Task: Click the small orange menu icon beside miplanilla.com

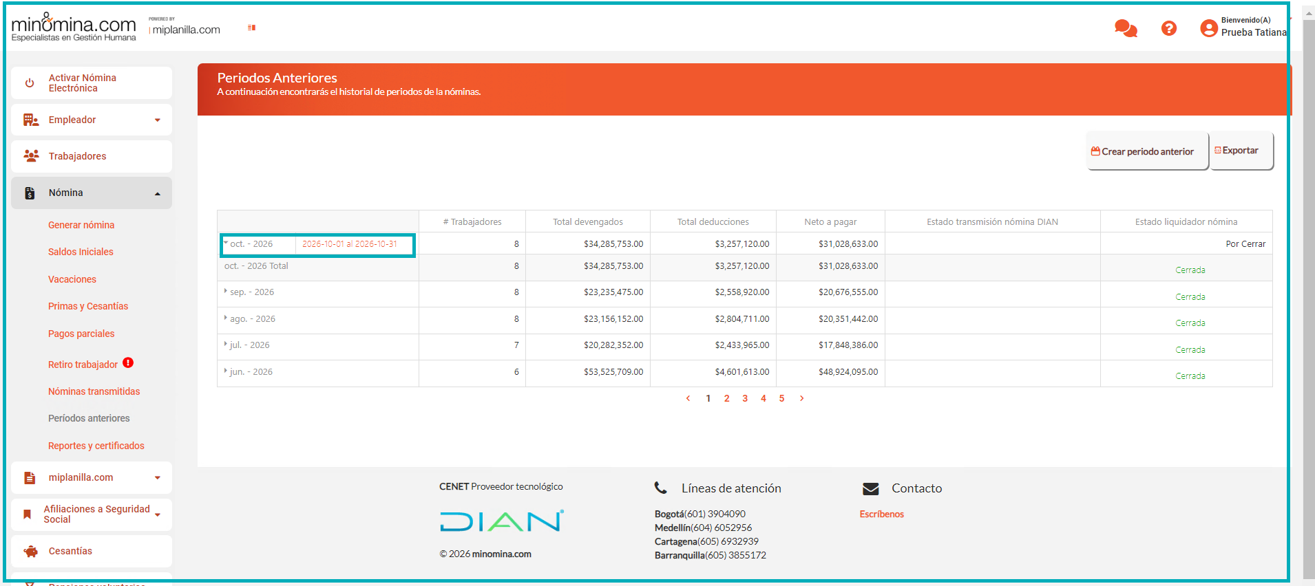Action: click(x=252, y=28)
